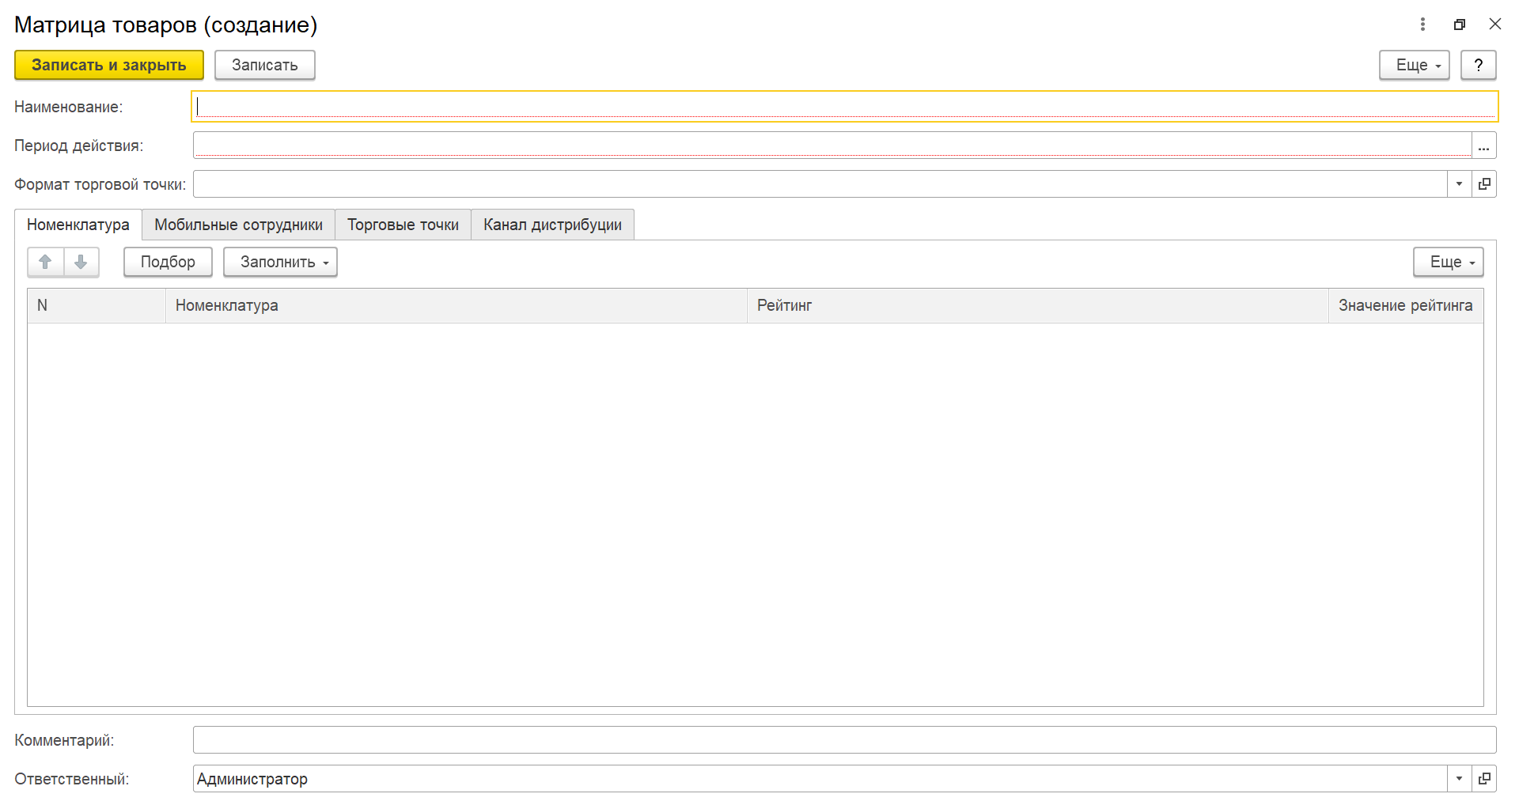Switch to the Мобильные сотрудники tab
The width and height of the screenshot is (1519, 805).
pyautogui.click(x=238, y=225)
